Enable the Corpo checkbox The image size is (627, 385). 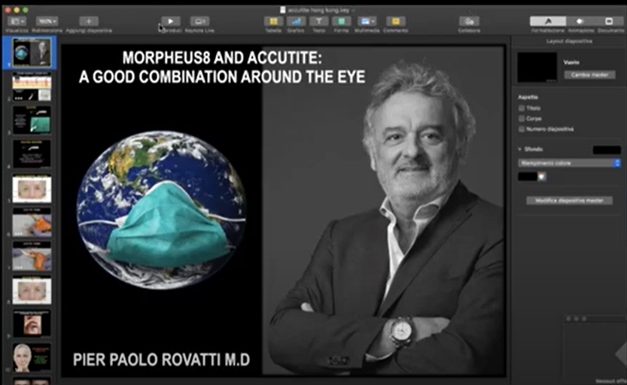(522, 119)
